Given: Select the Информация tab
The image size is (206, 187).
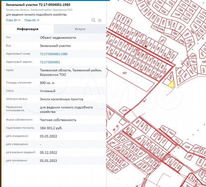Looking at the screenshot, I should click(x=28, y=29).
